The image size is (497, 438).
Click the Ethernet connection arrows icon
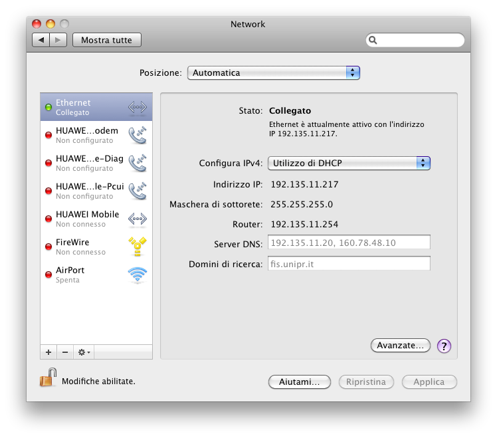point(138,107)
